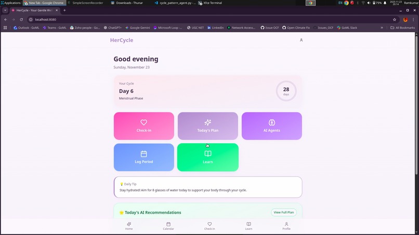Open the UGC NET bookmark
419x235 pixels.
tap(195, 27)
